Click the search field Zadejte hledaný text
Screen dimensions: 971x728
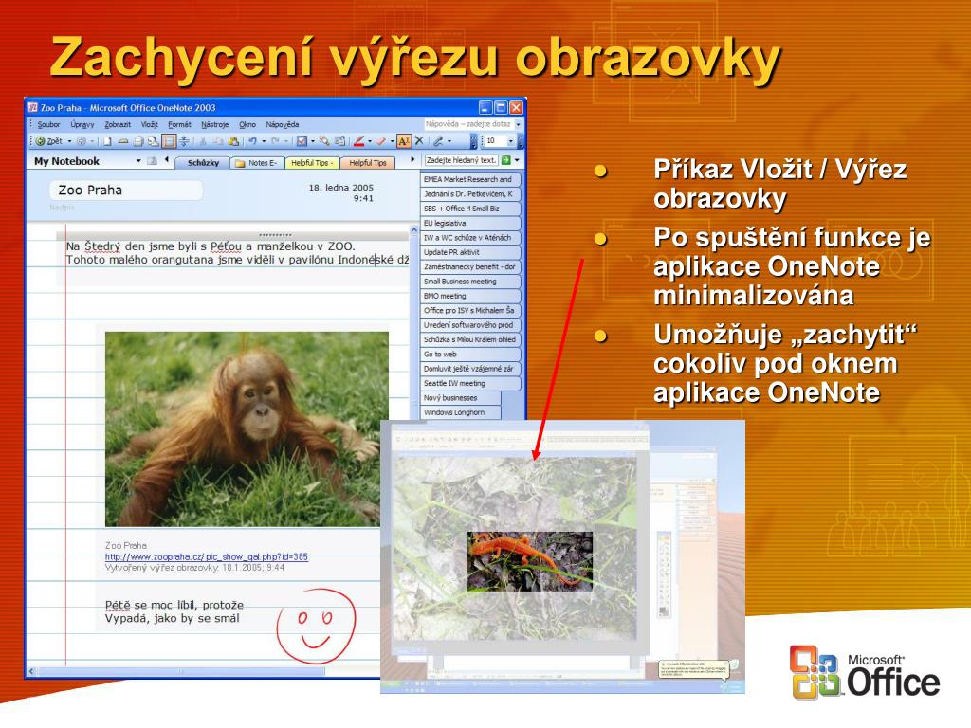point(462,160)
